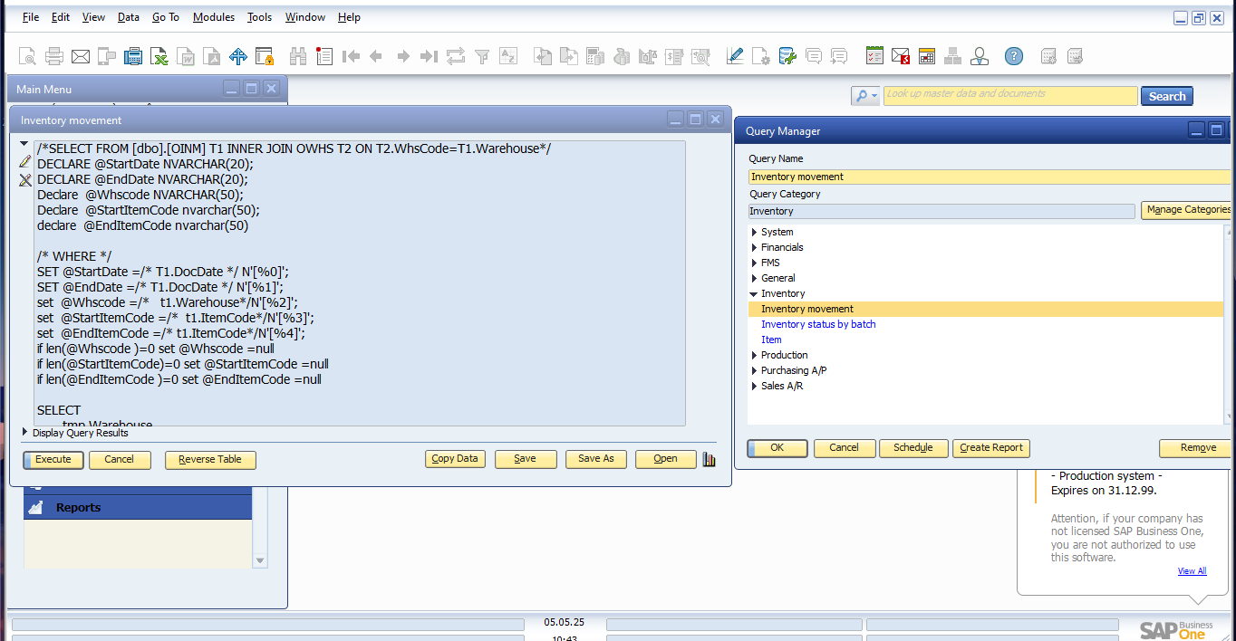The image size is (1236, 641).
Task: Click the Messages/Alerts envelope icon with red badge
Action: pos(900,56)
